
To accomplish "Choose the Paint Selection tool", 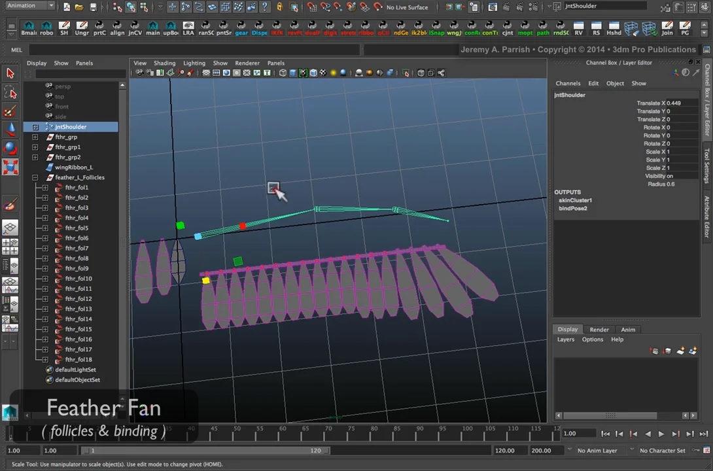I will [x=10, y=111].
